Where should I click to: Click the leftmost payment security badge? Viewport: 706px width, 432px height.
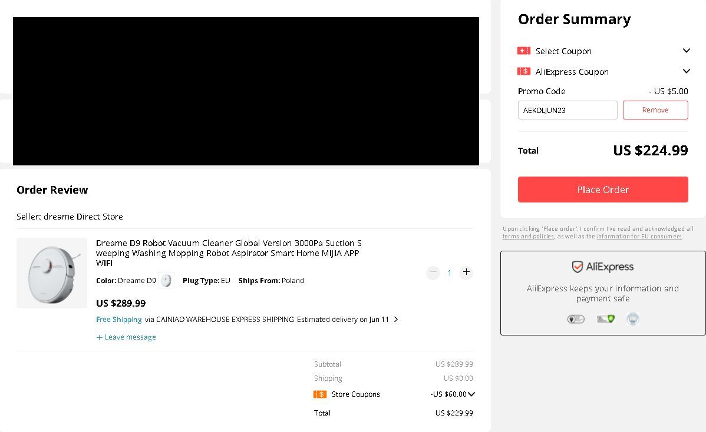pos(576,319)
